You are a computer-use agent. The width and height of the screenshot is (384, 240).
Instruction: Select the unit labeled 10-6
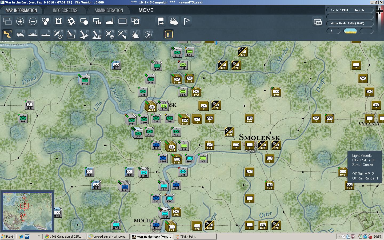click(x=183, y=91)
